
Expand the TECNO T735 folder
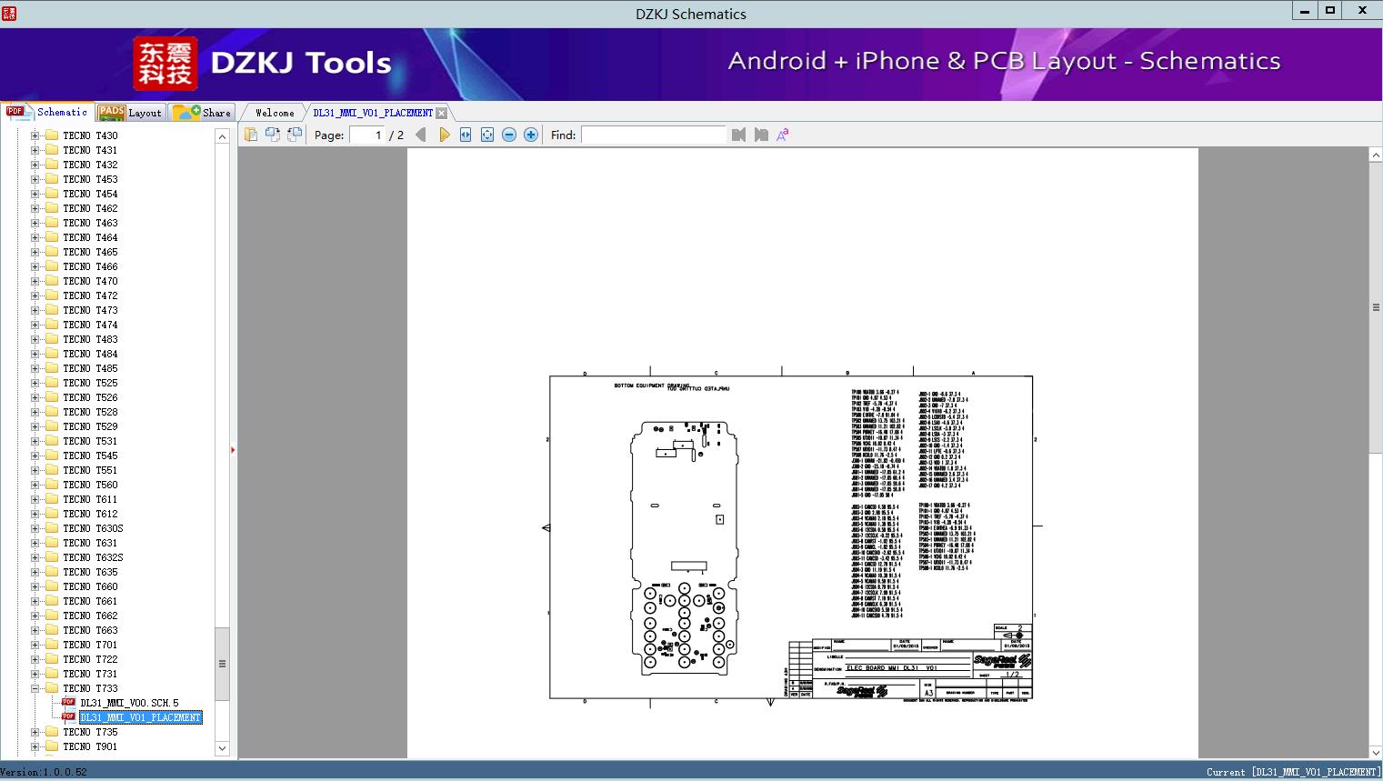tap(35, 732)
